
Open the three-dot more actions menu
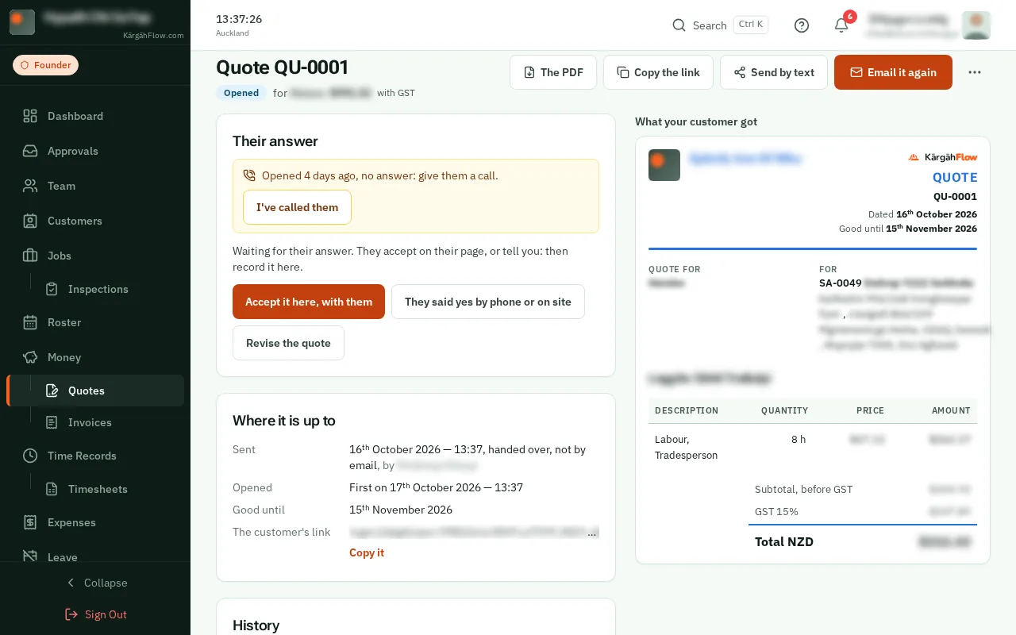(x=975, y=72)
